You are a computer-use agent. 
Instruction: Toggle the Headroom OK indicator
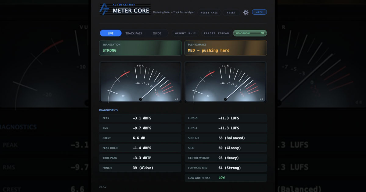click(x=250, y=33)
